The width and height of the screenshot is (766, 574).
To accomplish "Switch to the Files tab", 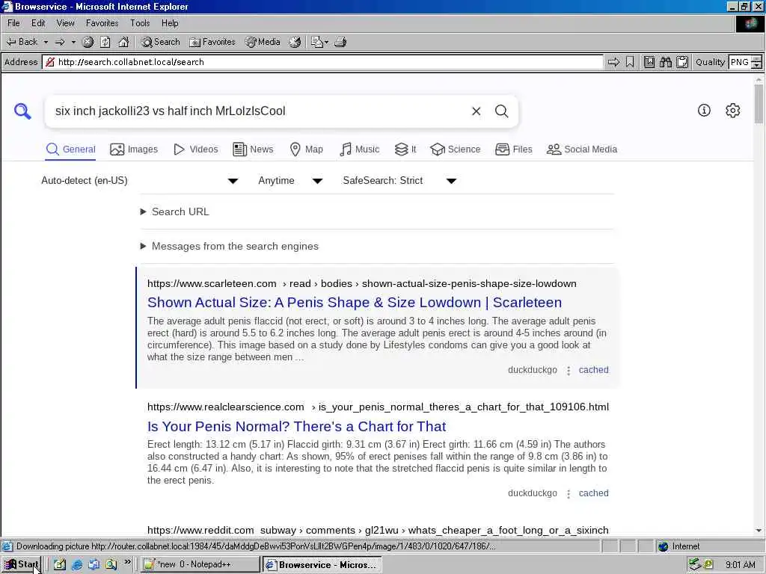I will [513, 149].
